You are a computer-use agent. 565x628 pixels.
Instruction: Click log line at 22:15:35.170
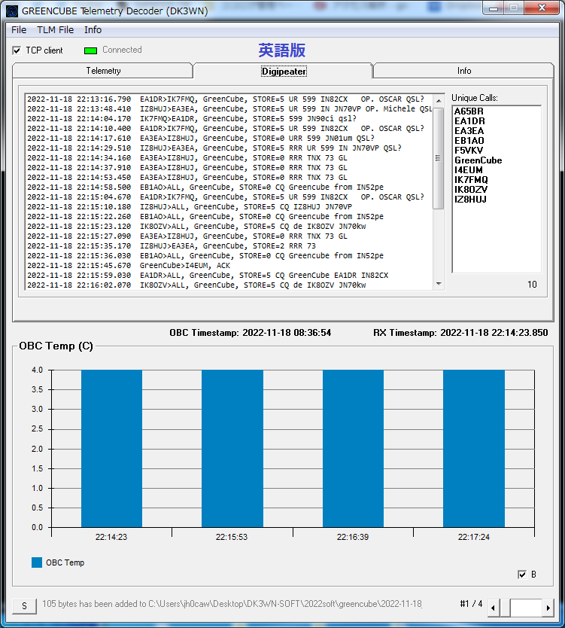[x=172, y=246]
